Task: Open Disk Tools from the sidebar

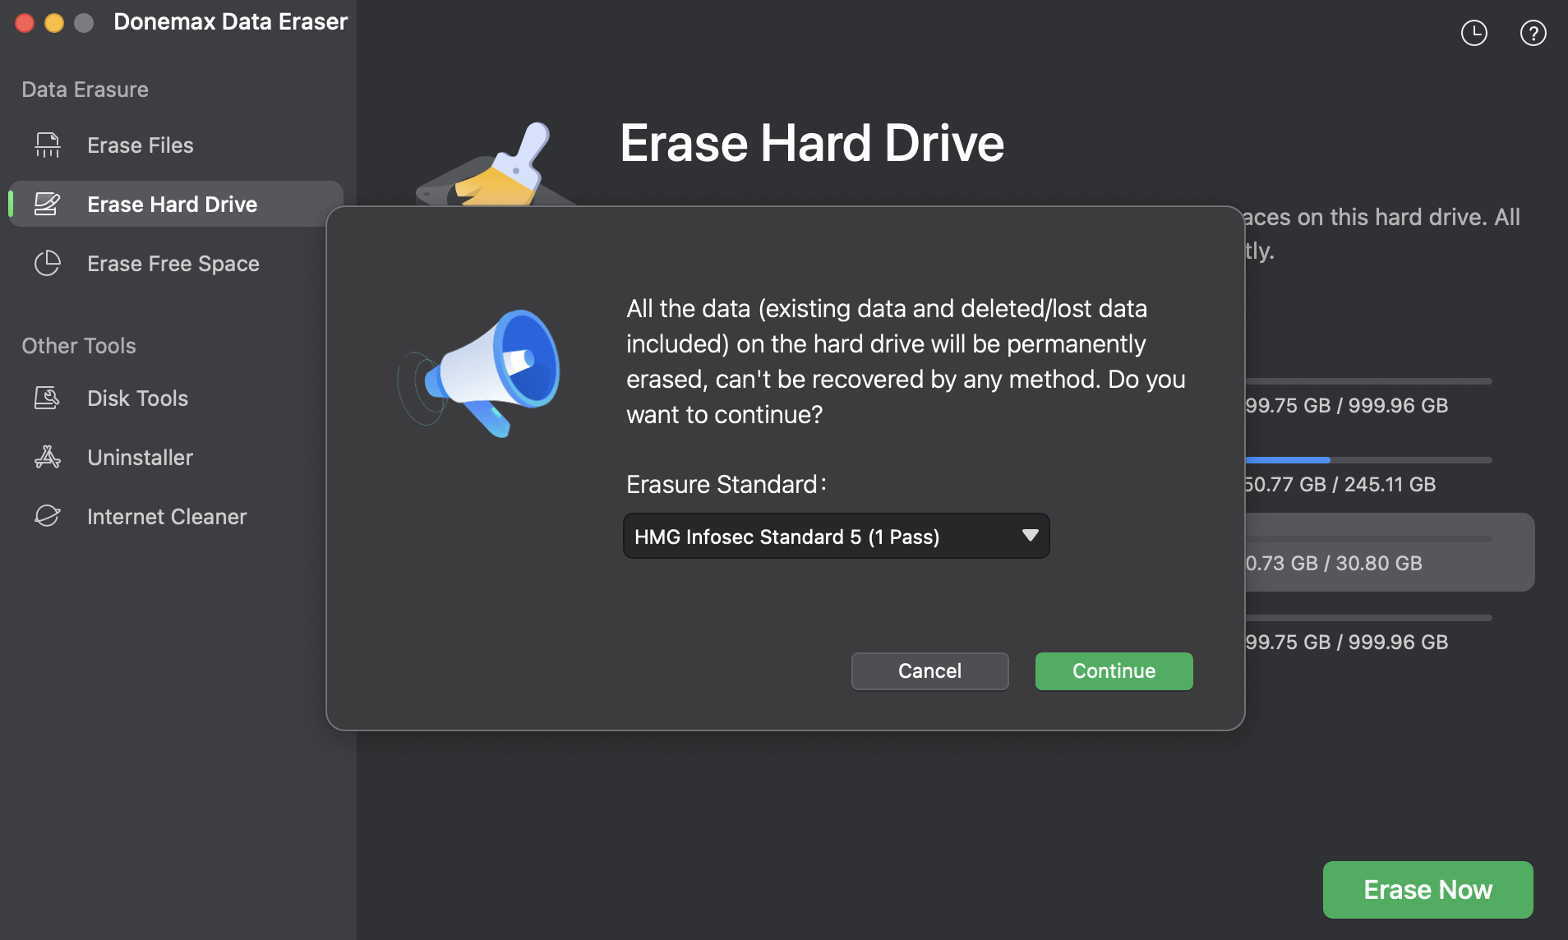Action: coord(137,398)
